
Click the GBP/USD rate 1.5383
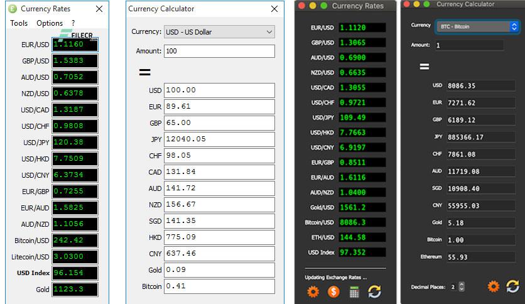pos(75,60)
